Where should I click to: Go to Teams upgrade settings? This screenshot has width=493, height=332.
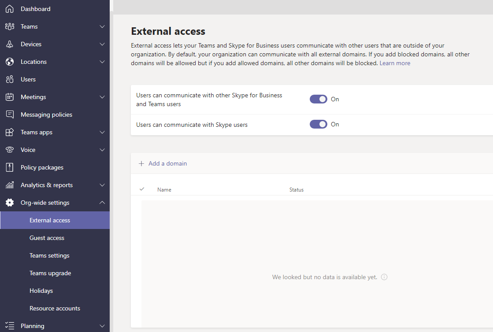50,273
